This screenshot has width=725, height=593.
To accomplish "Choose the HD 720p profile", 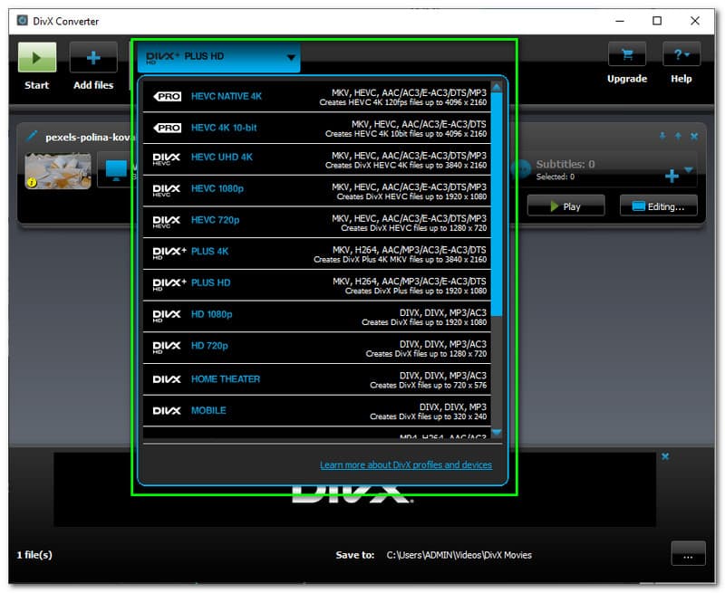I will [316, 348].
